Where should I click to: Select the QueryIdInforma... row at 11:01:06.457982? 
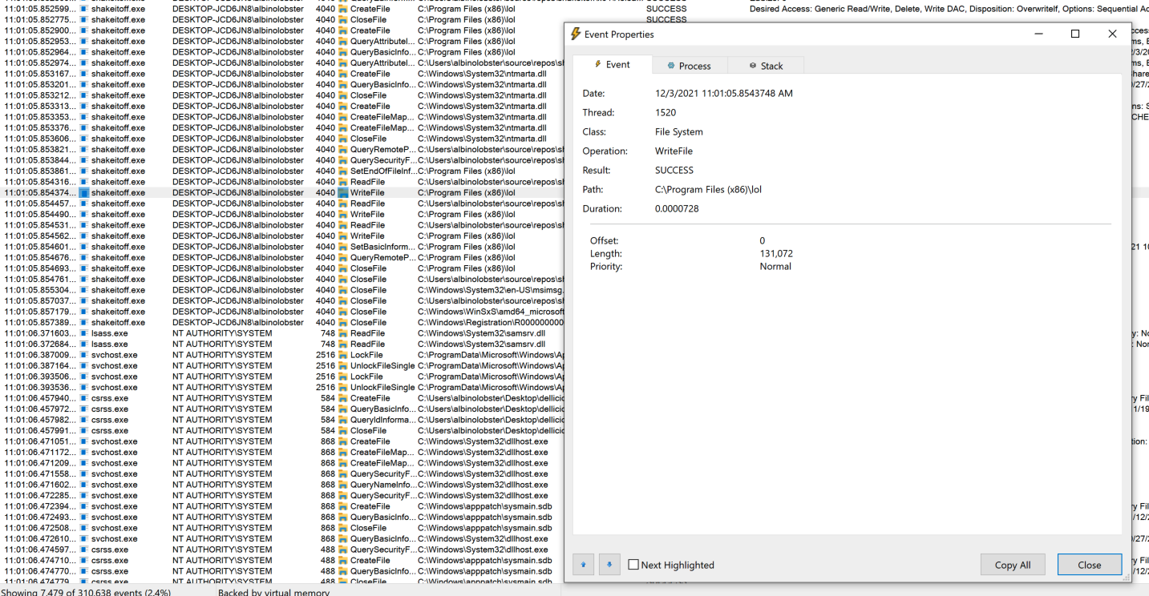pos(282,420)
